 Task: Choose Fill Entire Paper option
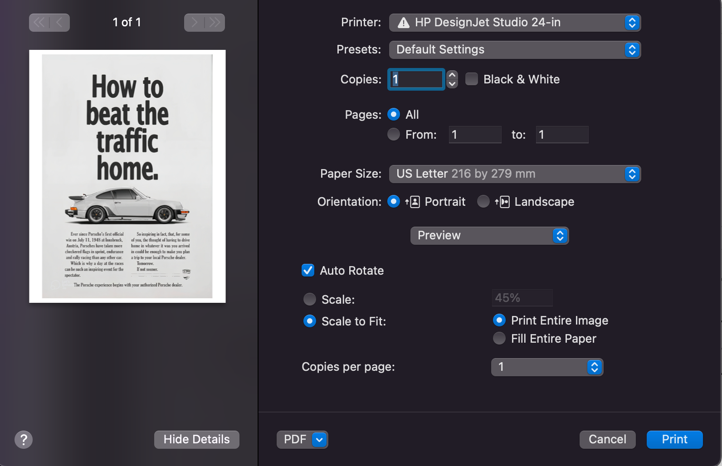click(x=499, y=339)
